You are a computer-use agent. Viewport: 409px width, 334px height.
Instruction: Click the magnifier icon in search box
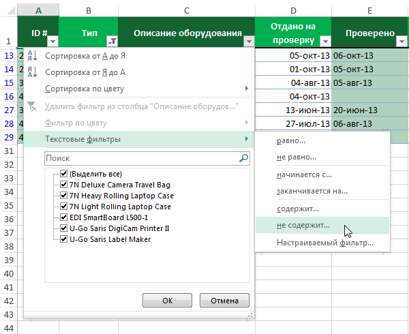(x=243, y=158)
